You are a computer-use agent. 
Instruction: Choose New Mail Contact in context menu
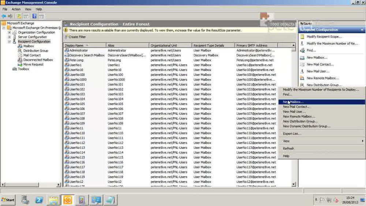point(322,106)
